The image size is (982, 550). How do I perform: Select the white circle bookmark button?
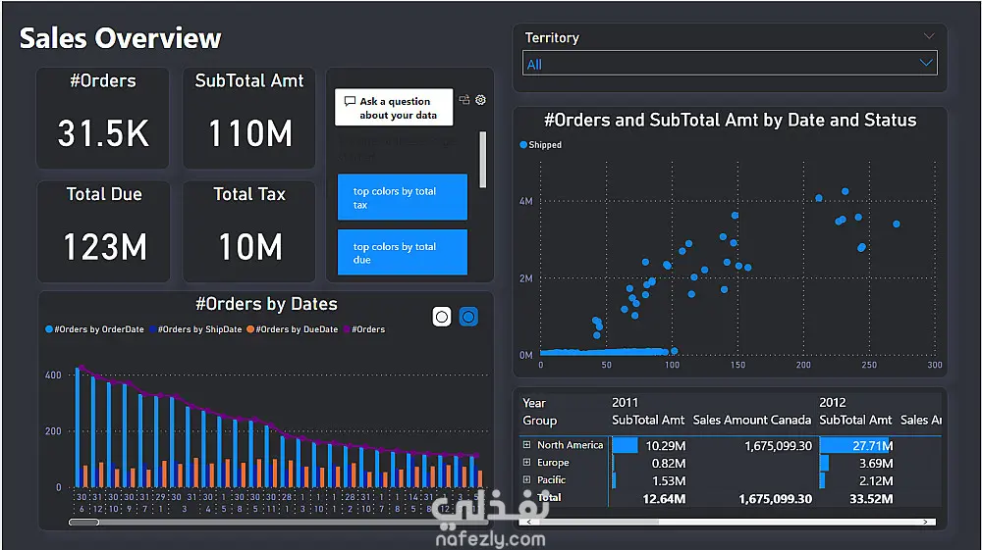[x=442, y=317]
